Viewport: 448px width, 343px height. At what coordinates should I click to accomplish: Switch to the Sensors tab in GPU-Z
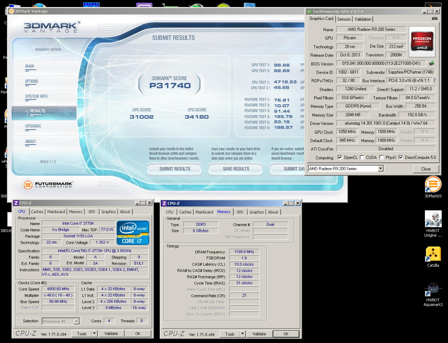click(x=344, y=19)
